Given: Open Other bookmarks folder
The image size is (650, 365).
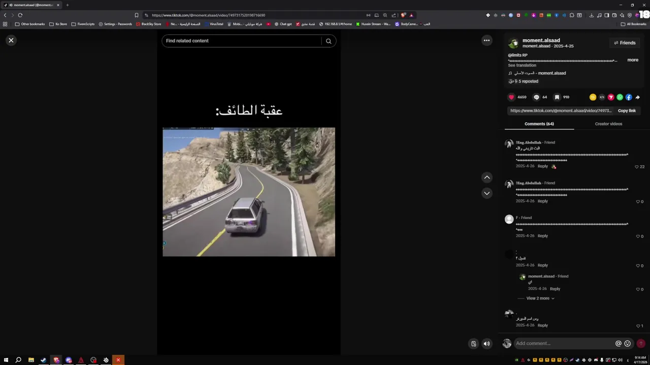Looking at the screenshot, I should 30,24.
